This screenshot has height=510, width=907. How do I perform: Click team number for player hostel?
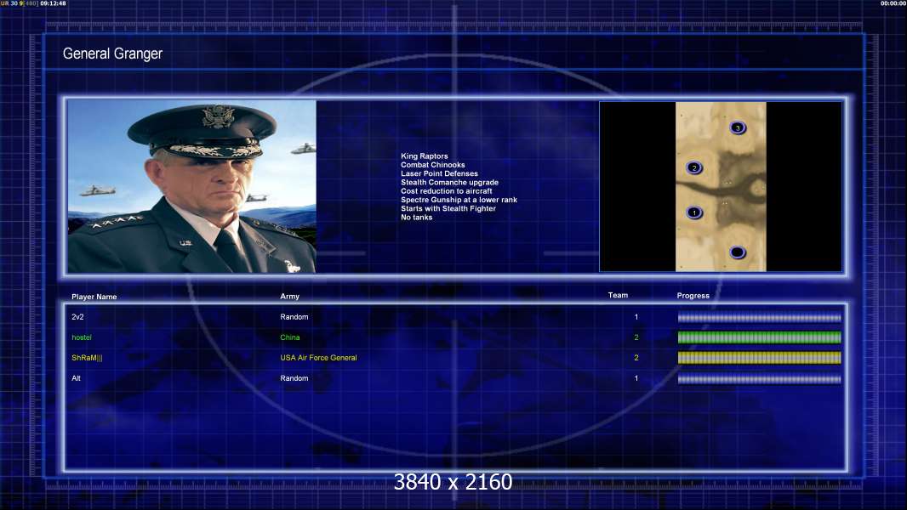point(636,337)
